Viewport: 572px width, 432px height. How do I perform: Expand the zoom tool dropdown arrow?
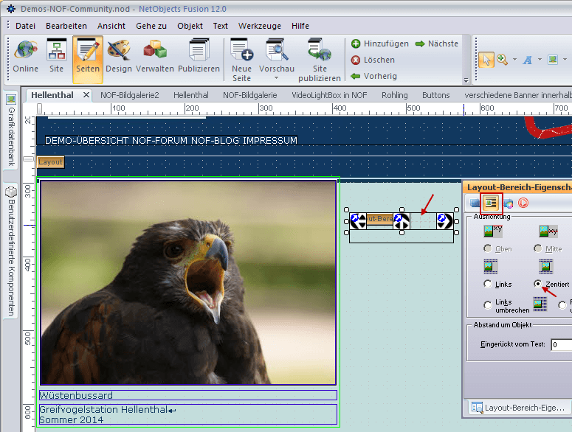(x=513, y=60)
